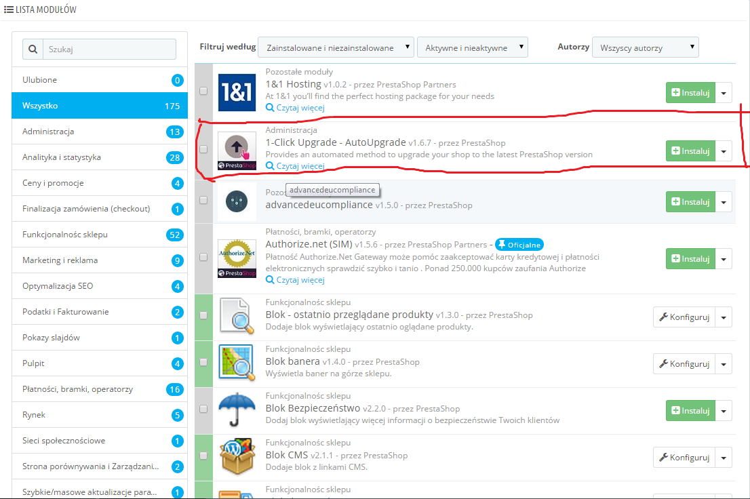Open the Ceny i promocje category
Screen dimensions: 750x499
pyautogui.click(x=100, y=183)
